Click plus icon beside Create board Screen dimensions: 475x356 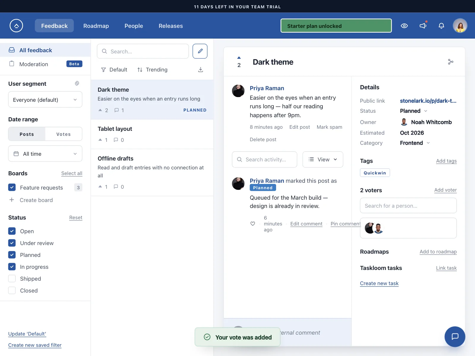point(12,200)
